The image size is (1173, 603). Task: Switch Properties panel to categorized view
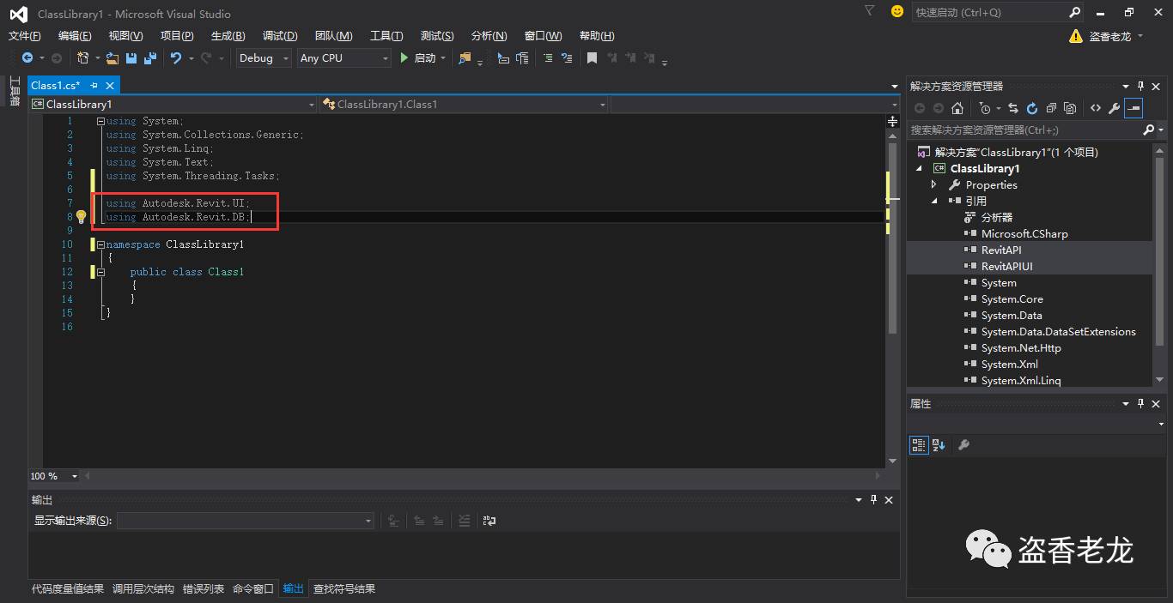point(919,444)
